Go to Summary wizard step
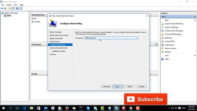Image resolution: width=197 pixels, height=111 pixels. click(x=53, y=54)
